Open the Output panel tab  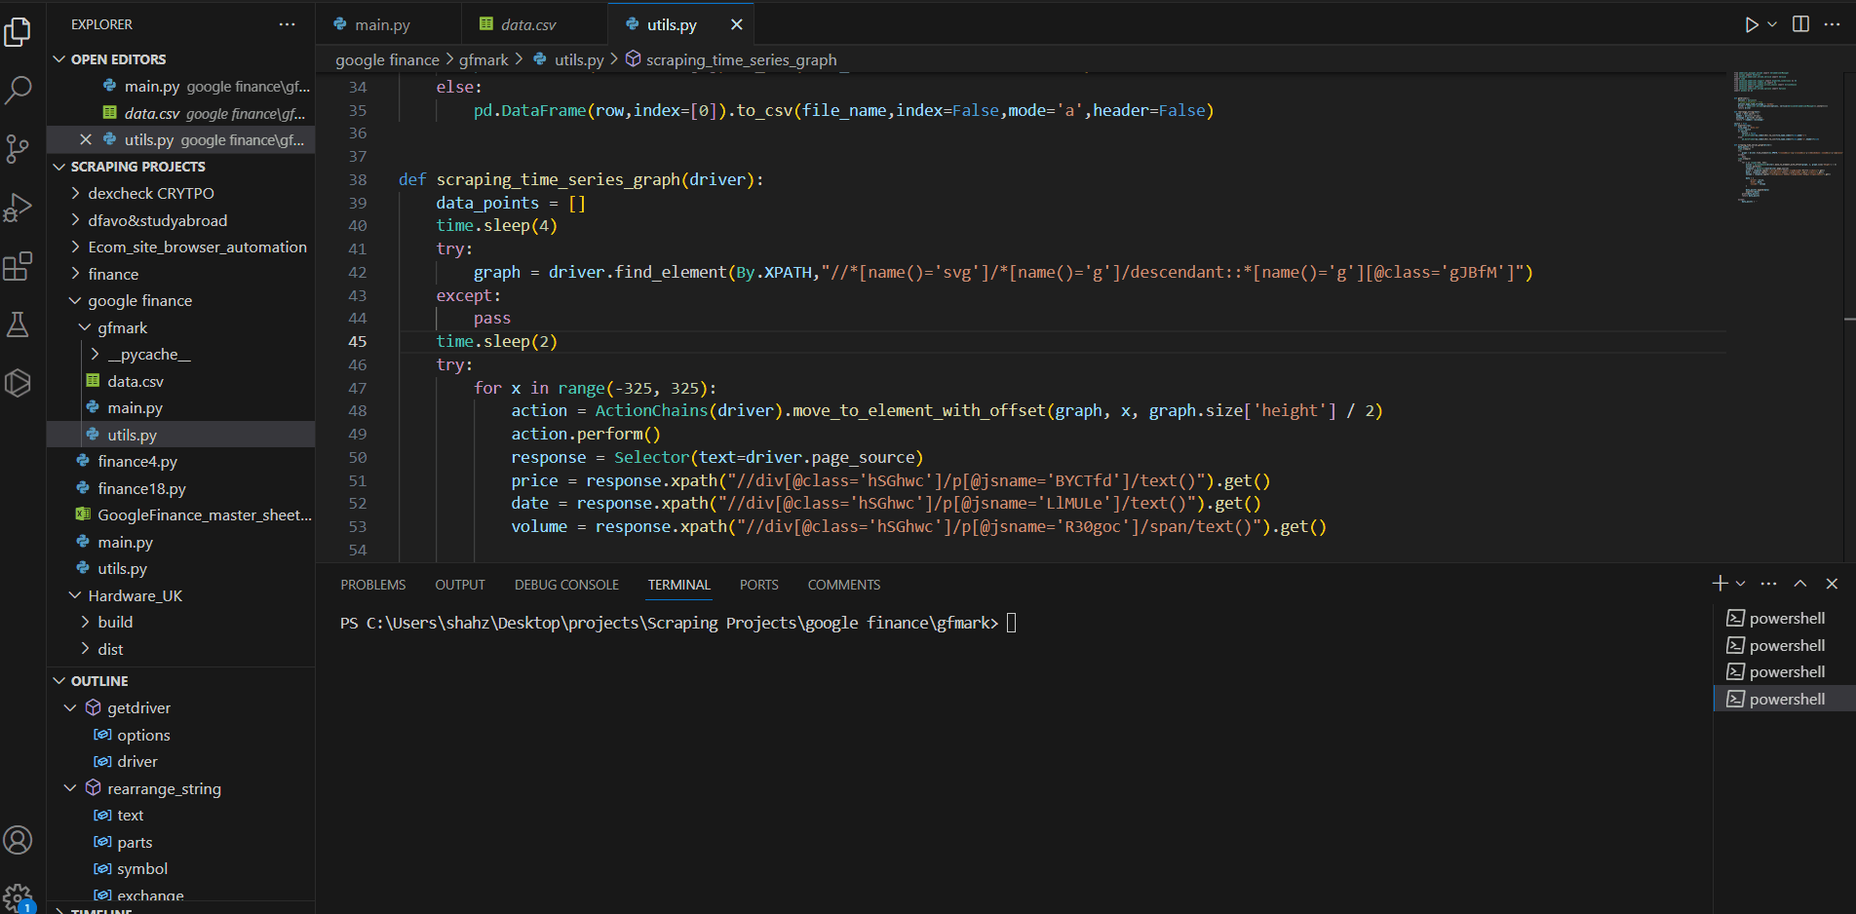[460, 585]
